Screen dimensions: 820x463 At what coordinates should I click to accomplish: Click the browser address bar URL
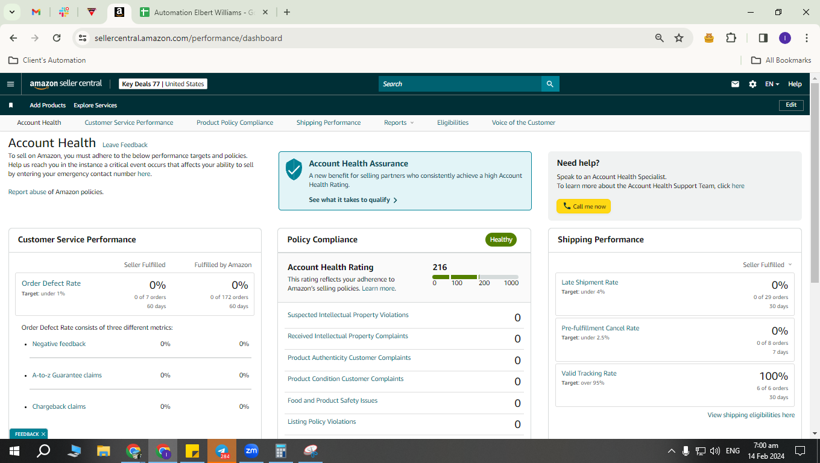coord(188,38)
